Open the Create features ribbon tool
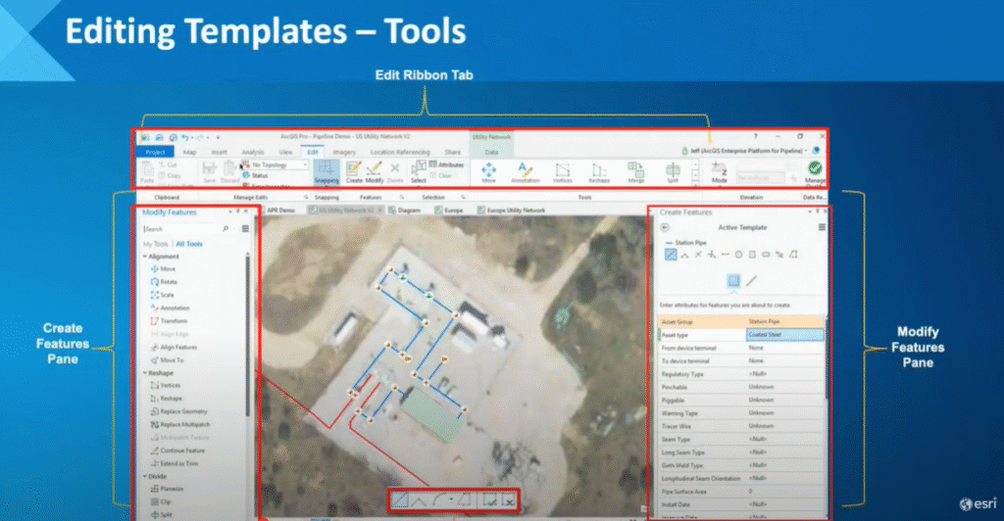 [x=354, y=172]
